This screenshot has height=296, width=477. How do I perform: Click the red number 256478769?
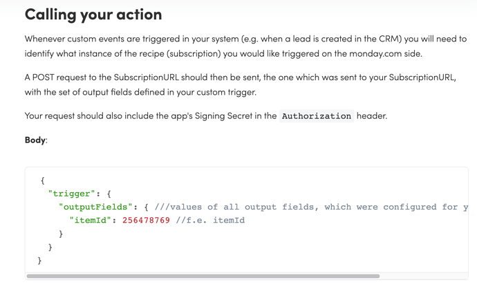[146, 221]
